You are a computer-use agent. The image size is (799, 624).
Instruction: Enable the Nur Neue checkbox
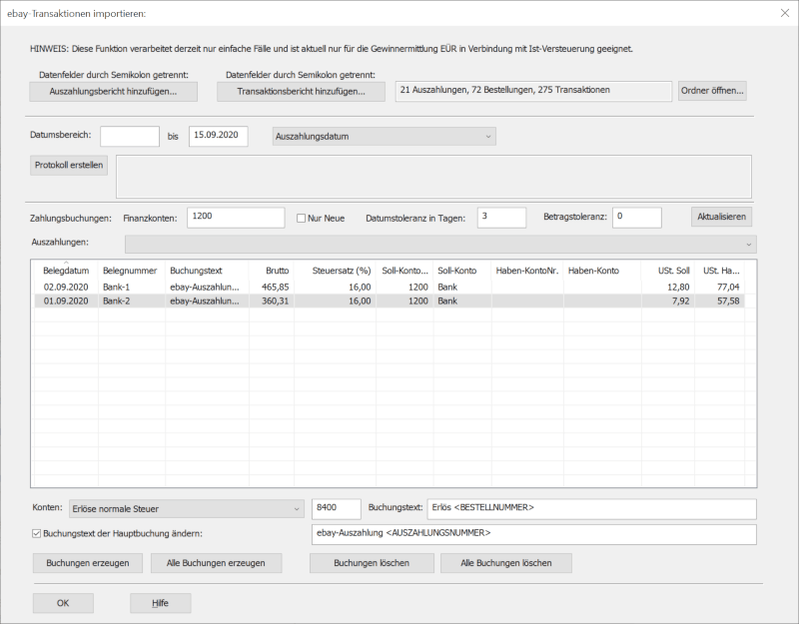[302, 219]
